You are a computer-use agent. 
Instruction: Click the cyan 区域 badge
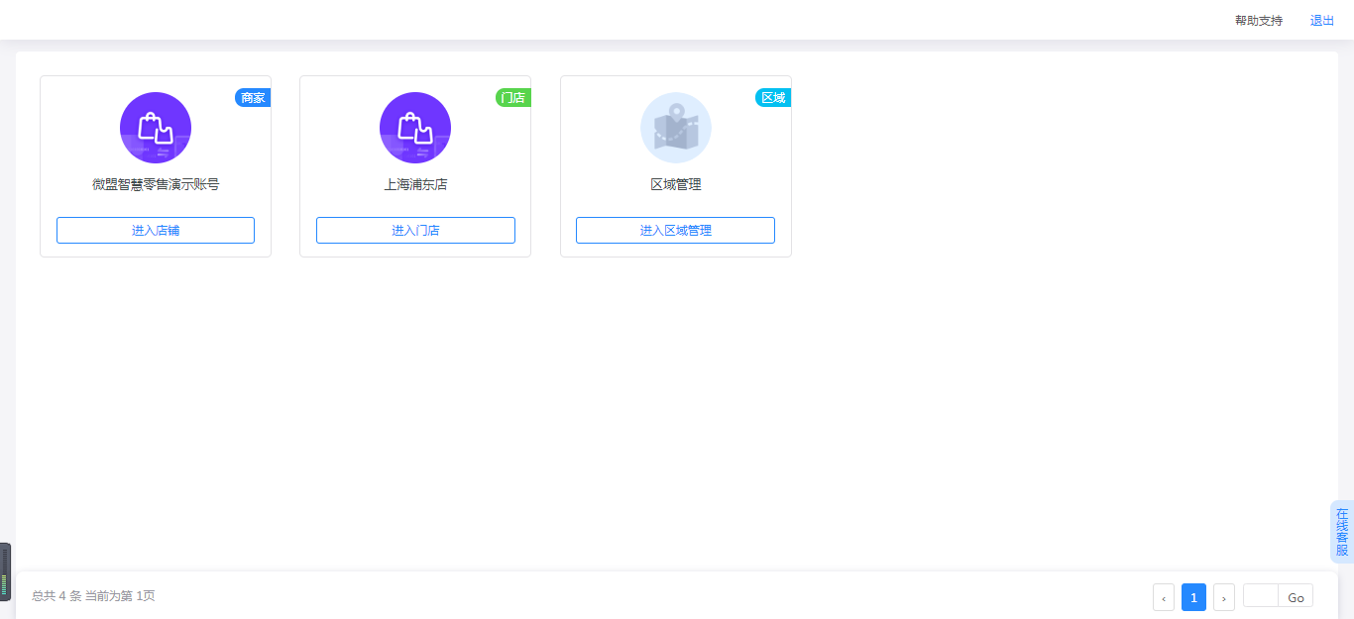[773, 98]
